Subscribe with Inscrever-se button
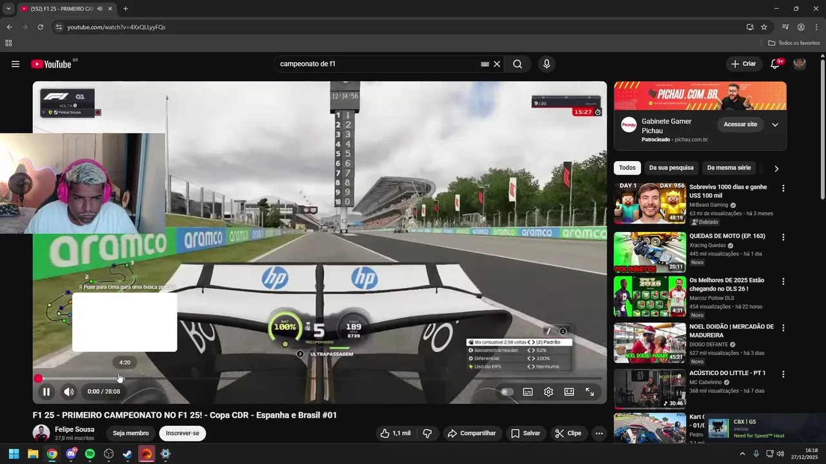826x464 pixels. [183, 433]
